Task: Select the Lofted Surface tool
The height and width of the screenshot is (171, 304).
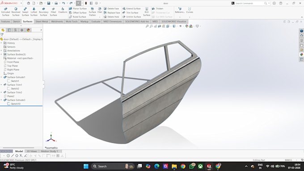Action: (x=34, y=12)
